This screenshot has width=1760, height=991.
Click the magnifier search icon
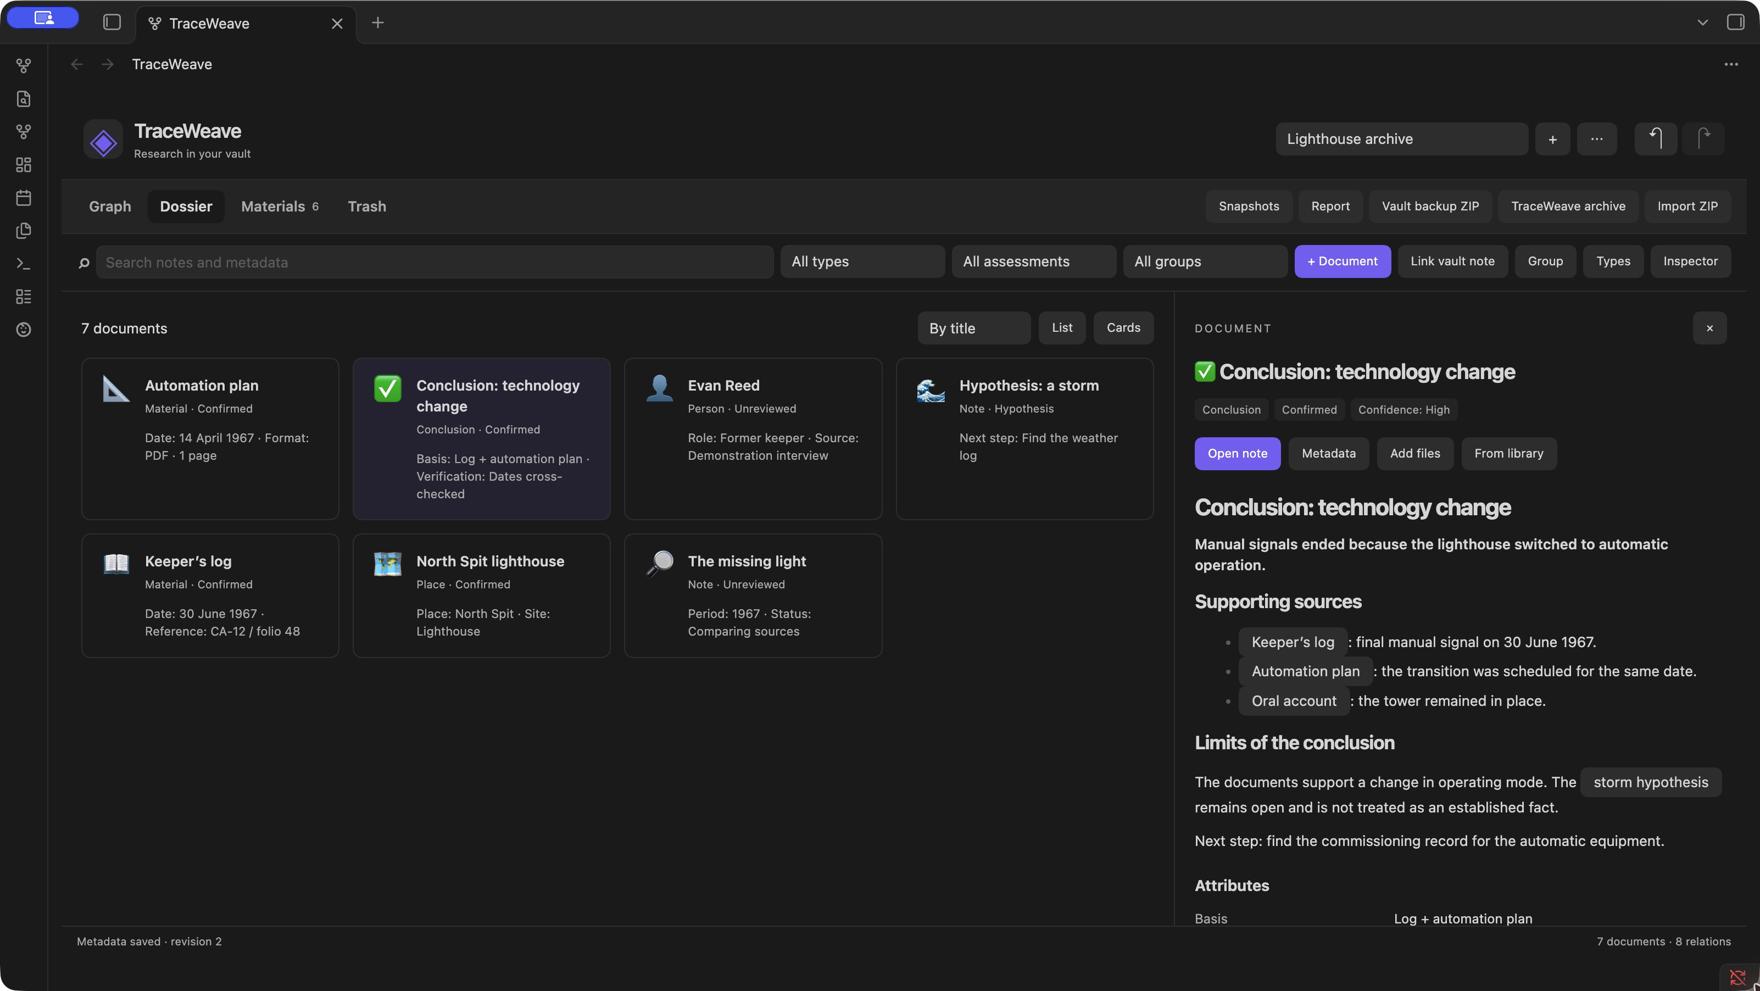(x=84, y=263)
